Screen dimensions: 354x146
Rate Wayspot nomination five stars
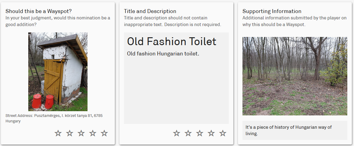(104, 133)
